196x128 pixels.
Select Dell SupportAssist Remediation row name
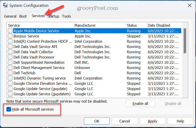[x=39, y=62]
